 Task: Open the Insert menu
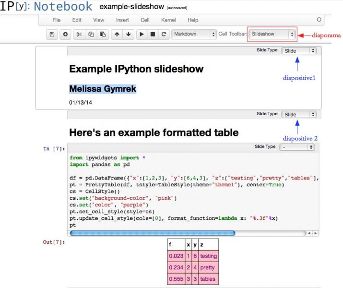pos(122,20)
